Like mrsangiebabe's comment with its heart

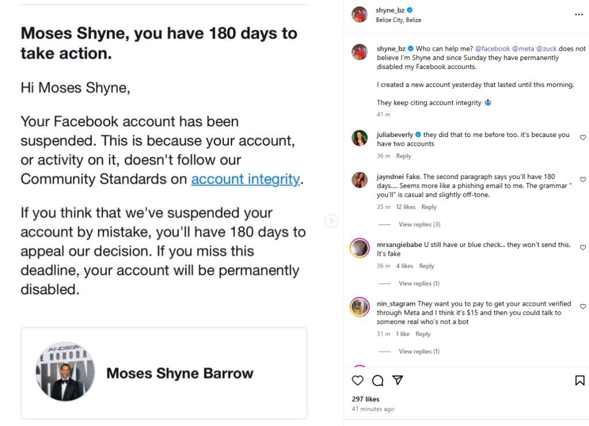583,247
